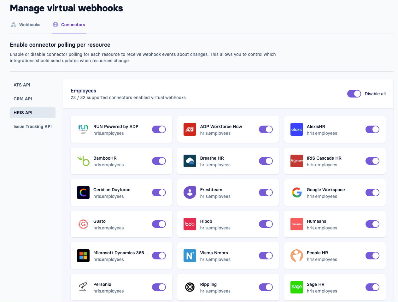The height and width of the screenshot is (302, 398).
Task: Toggle Freshteam connector switch
Action: 266,192
